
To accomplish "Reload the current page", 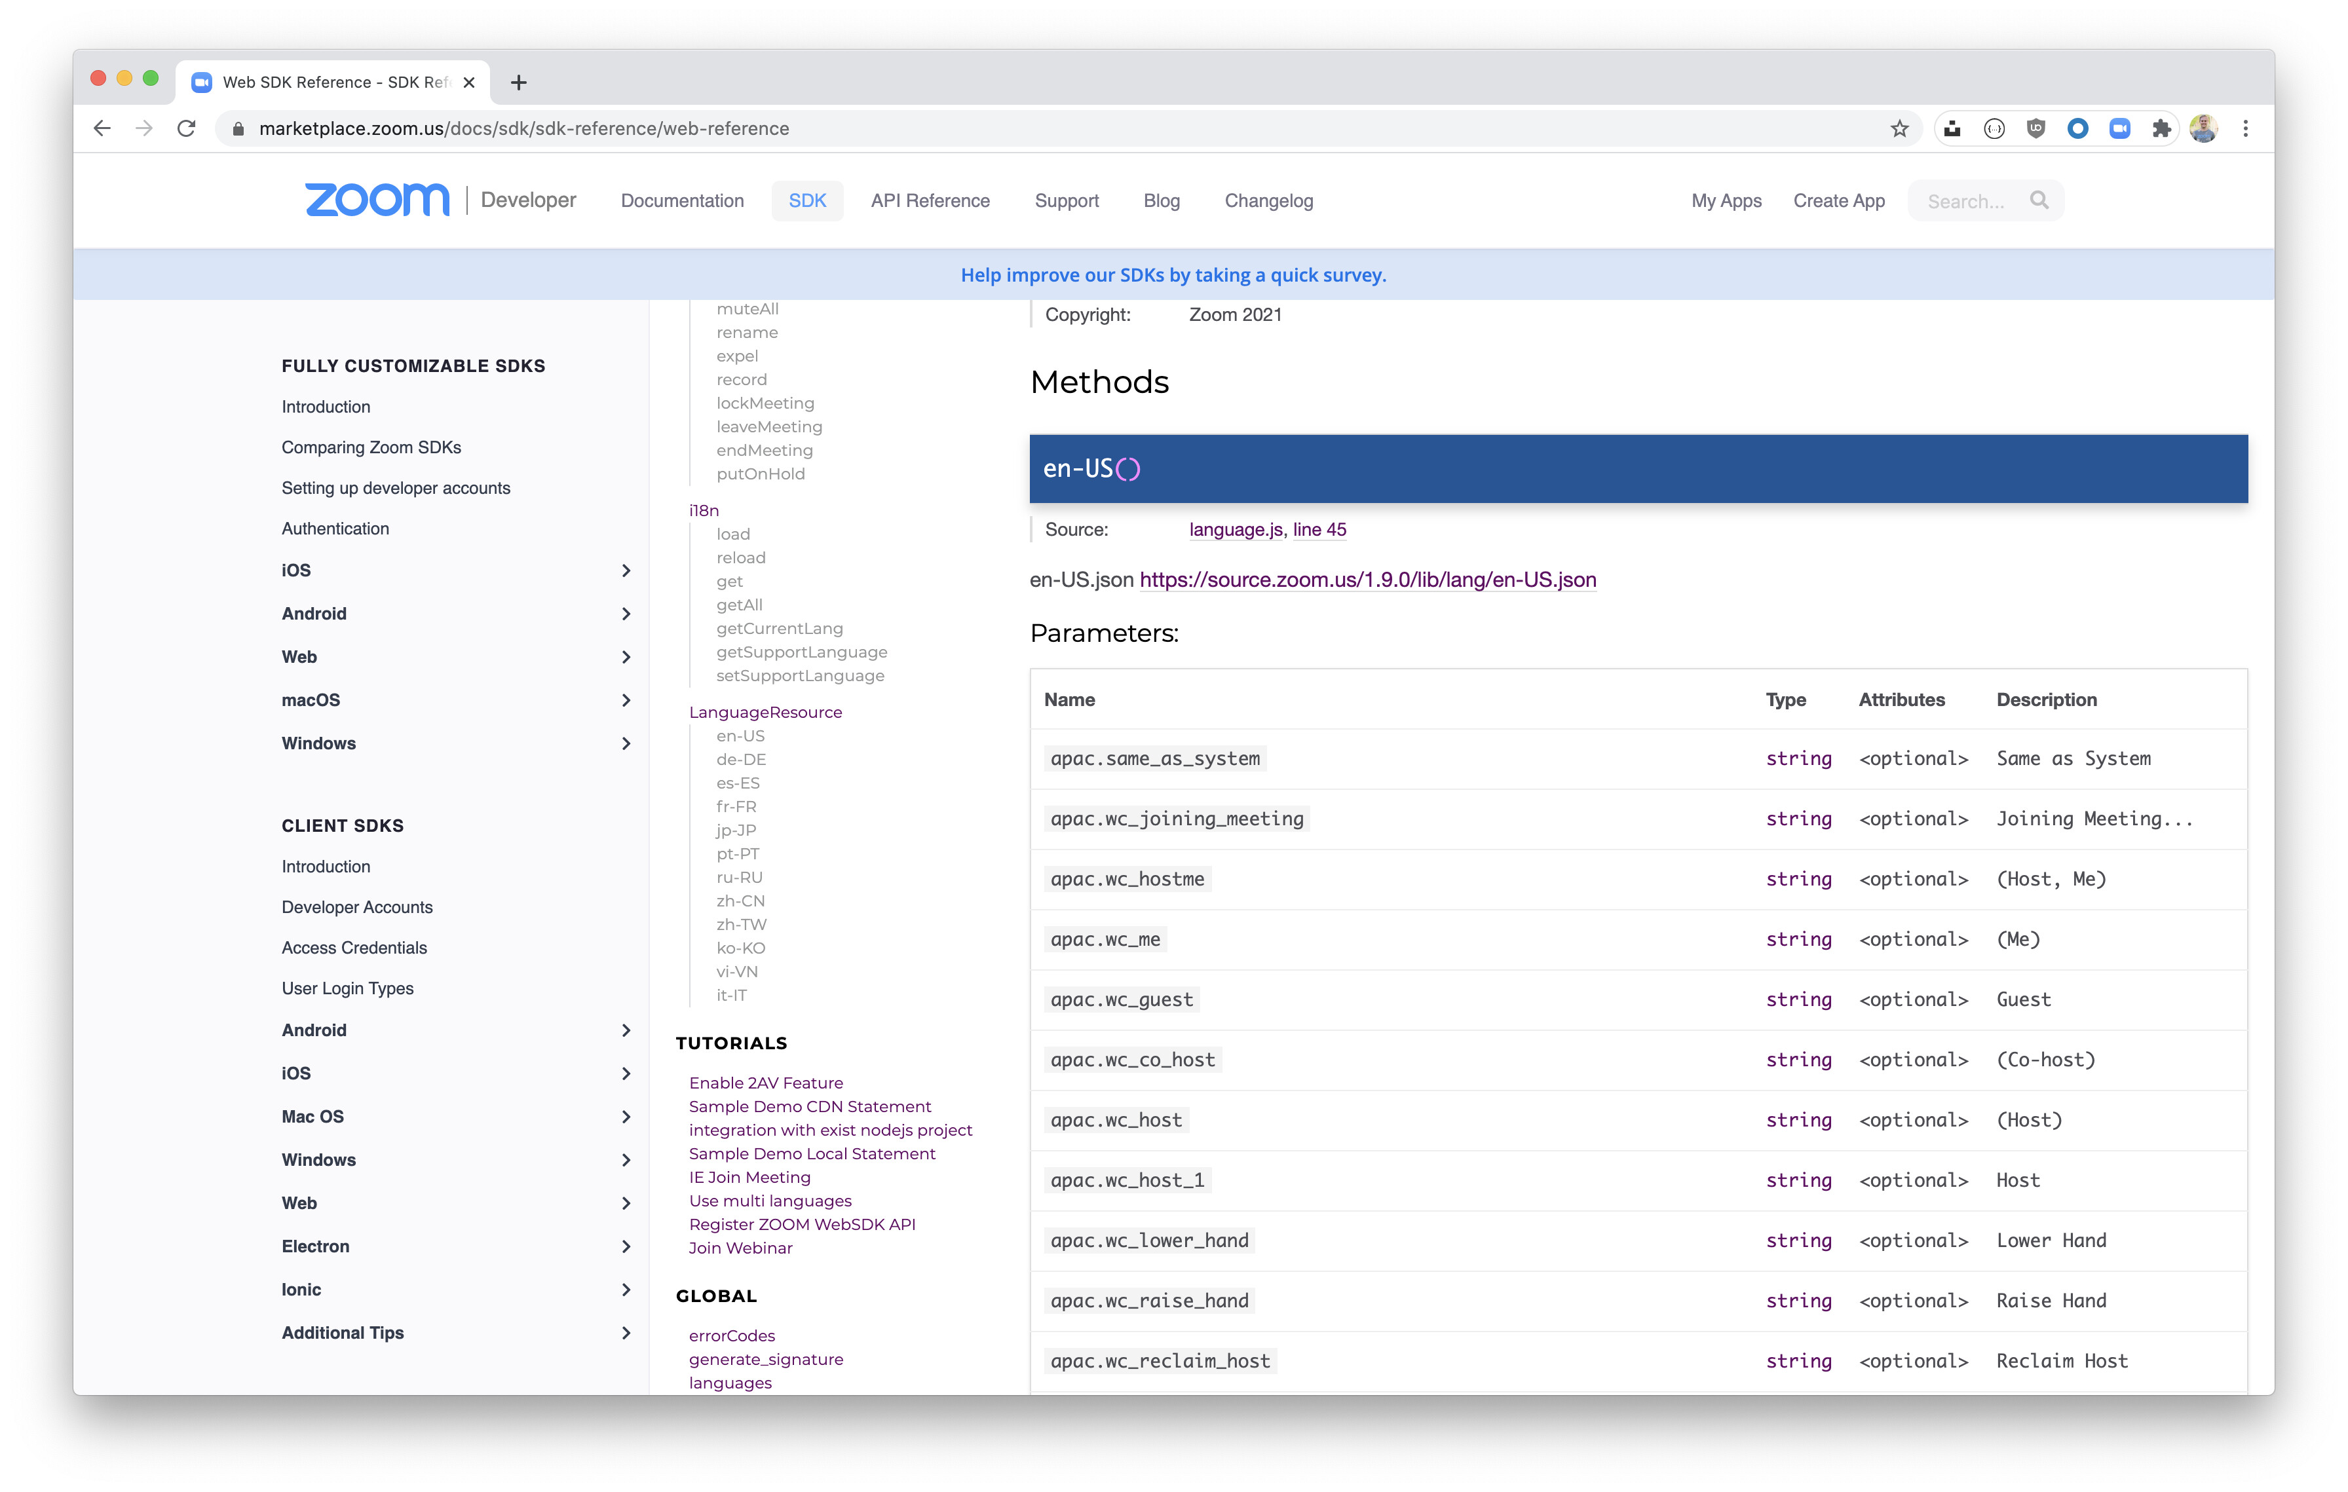I will (x=186, y=128).
